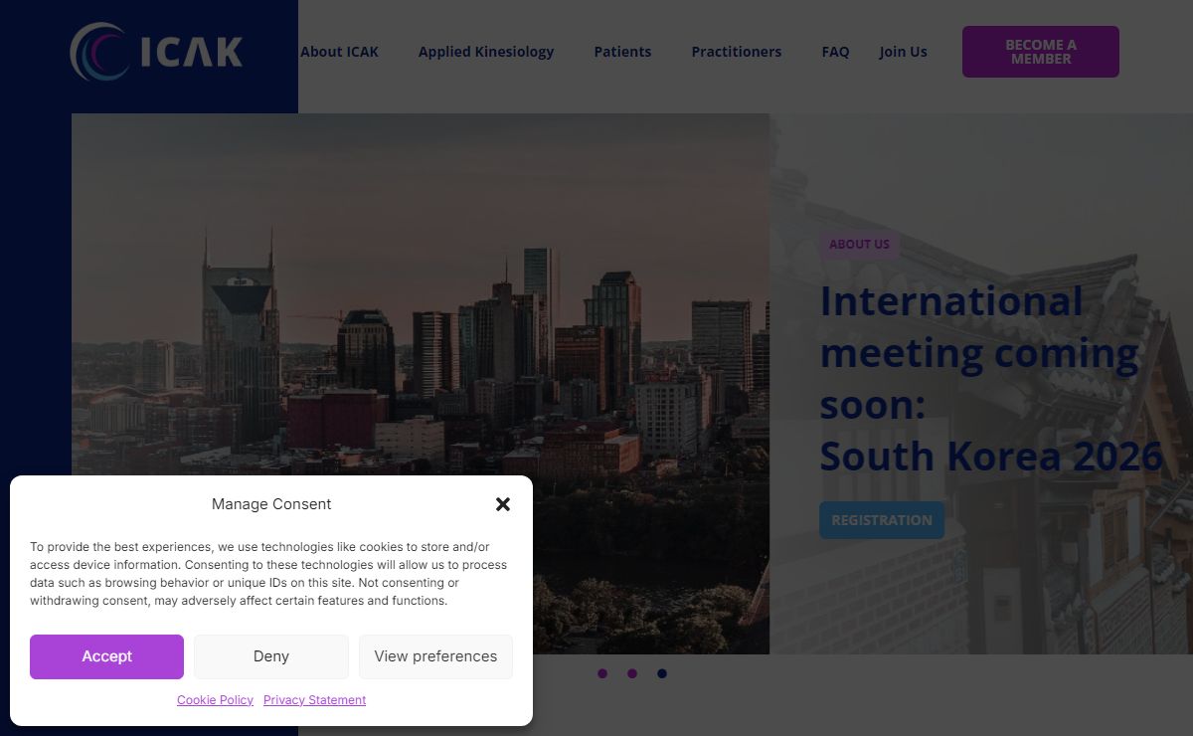
Task: Open the Practitioners menu item
Action: [737, 52]
